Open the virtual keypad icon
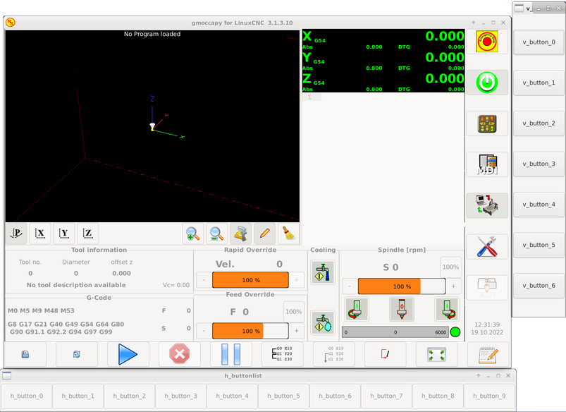 tap(487, 123)
